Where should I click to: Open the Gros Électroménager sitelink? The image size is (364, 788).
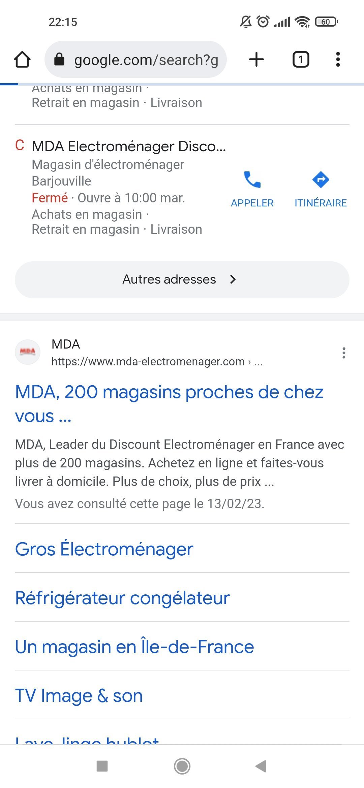[x=104, y=549]
